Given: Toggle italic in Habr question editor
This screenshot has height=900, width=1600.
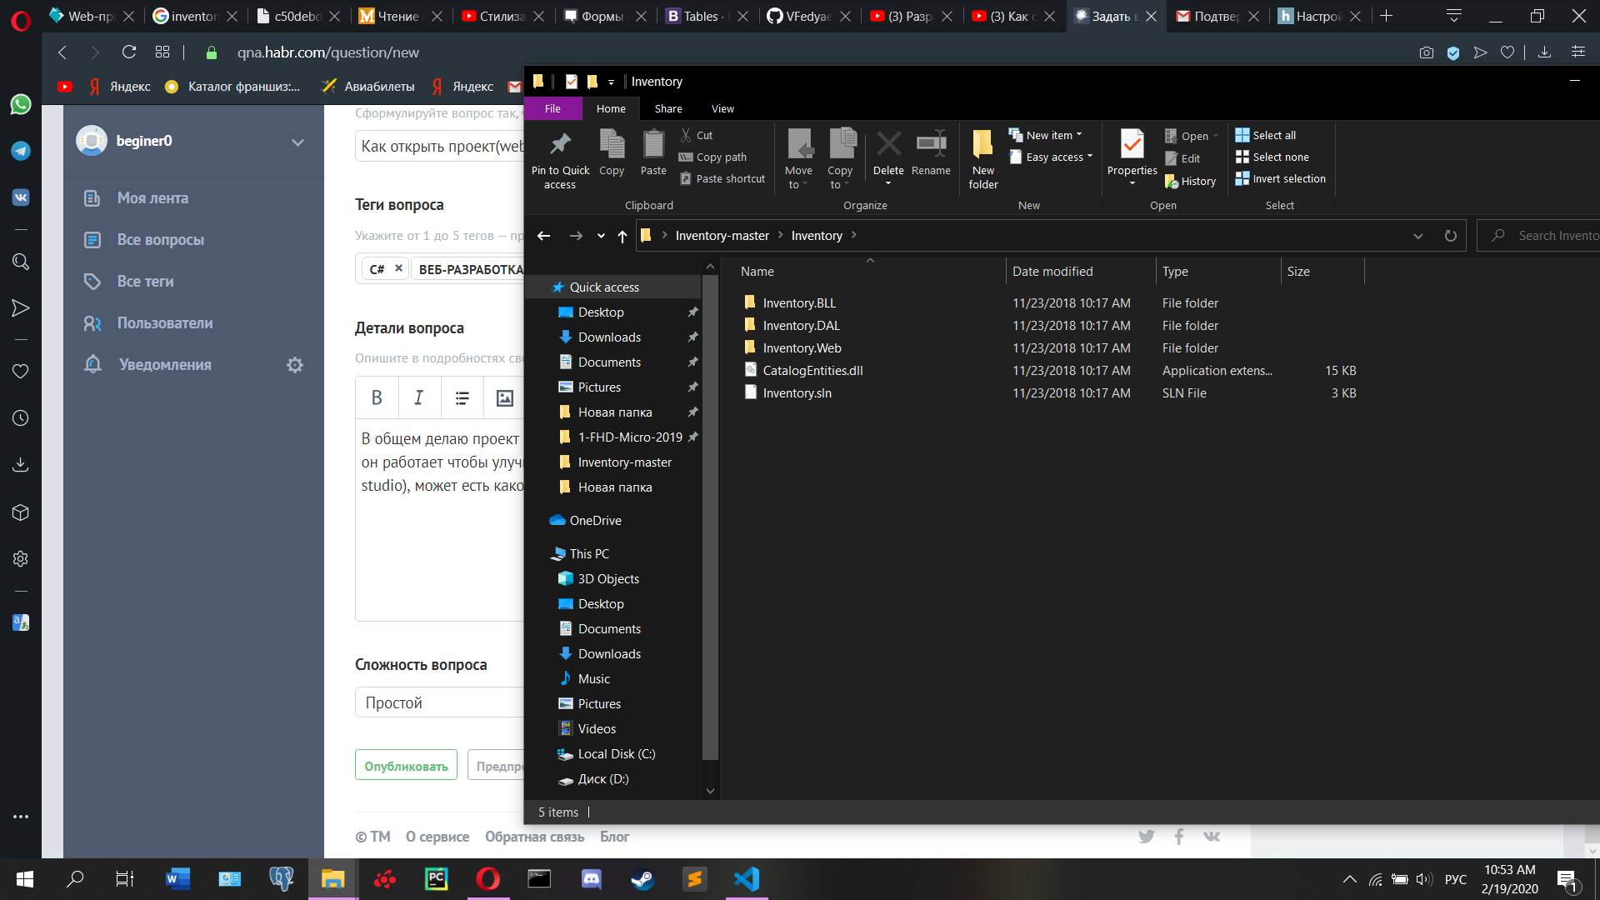Looking at the screenshot, I should pos(419,398).
